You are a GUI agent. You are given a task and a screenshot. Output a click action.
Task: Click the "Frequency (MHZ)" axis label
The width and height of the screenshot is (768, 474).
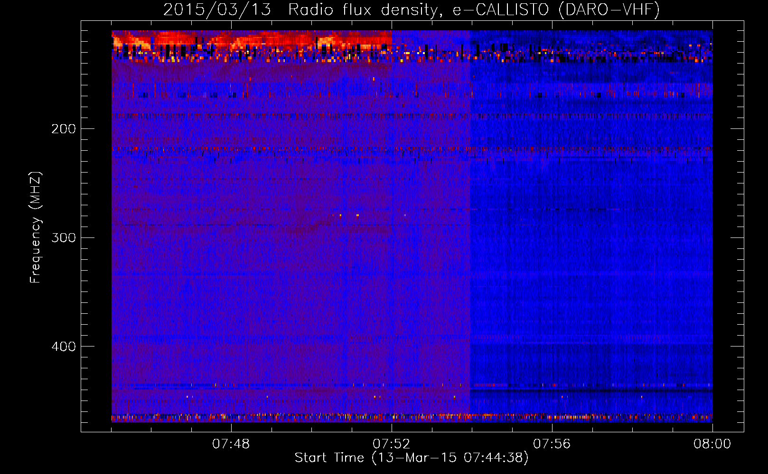(x=36, y=228)
